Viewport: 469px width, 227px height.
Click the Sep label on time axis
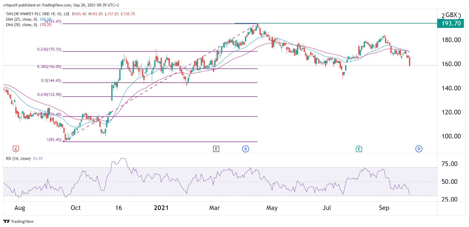[384, 208]
